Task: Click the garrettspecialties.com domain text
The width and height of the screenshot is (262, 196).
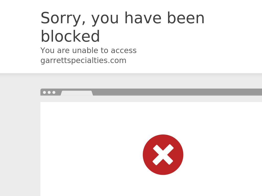Action: coord(83,60)
